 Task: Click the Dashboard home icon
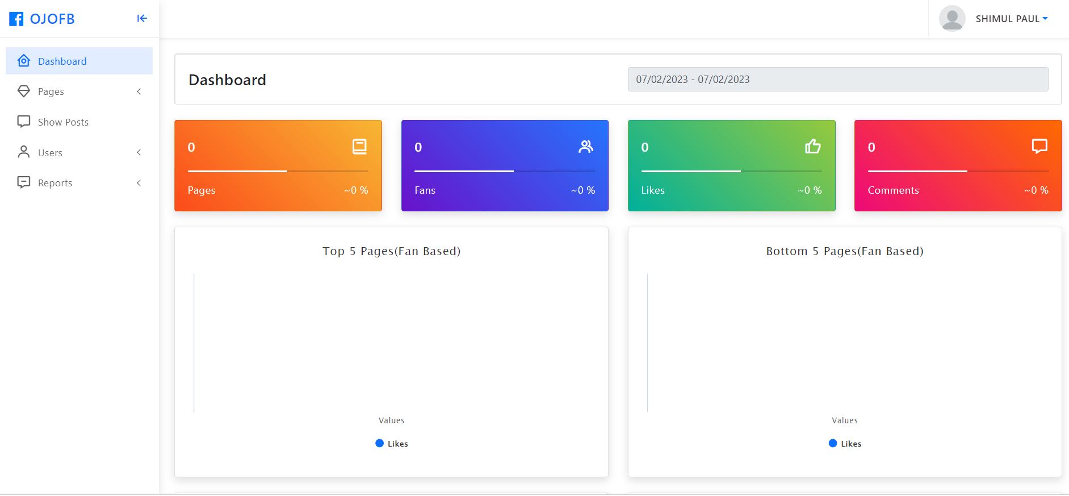pos(23,61)
